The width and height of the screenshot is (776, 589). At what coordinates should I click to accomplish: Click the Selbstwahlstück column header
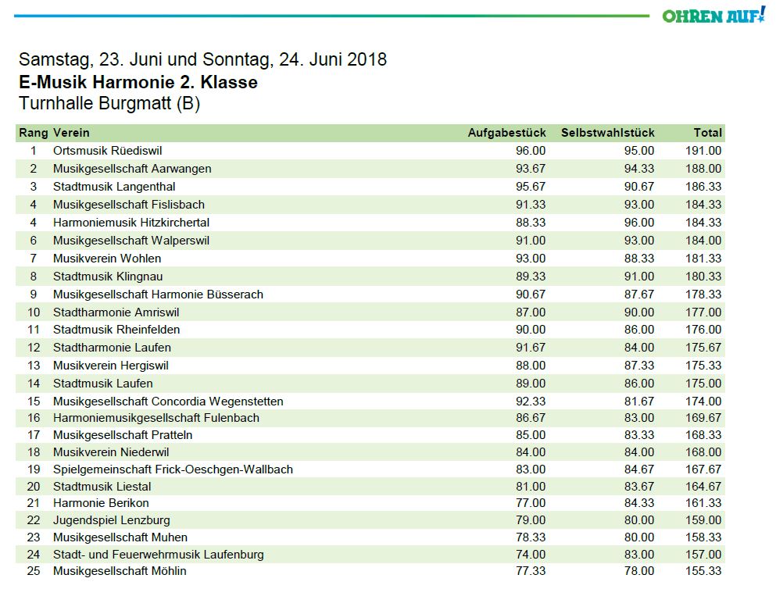[607, 133]
